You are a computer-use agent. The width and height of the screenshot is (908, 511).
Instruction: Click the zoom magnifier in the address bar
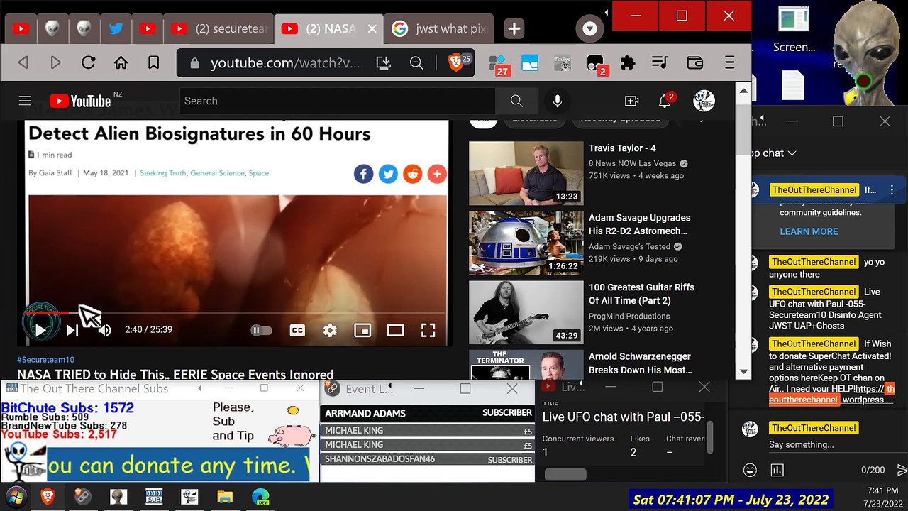tap(416, 63)
